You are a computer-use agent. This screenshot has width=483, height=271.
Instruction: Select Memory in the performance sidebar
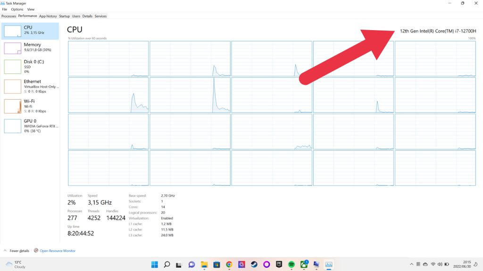pyautogui.click(x=30, y=48)
